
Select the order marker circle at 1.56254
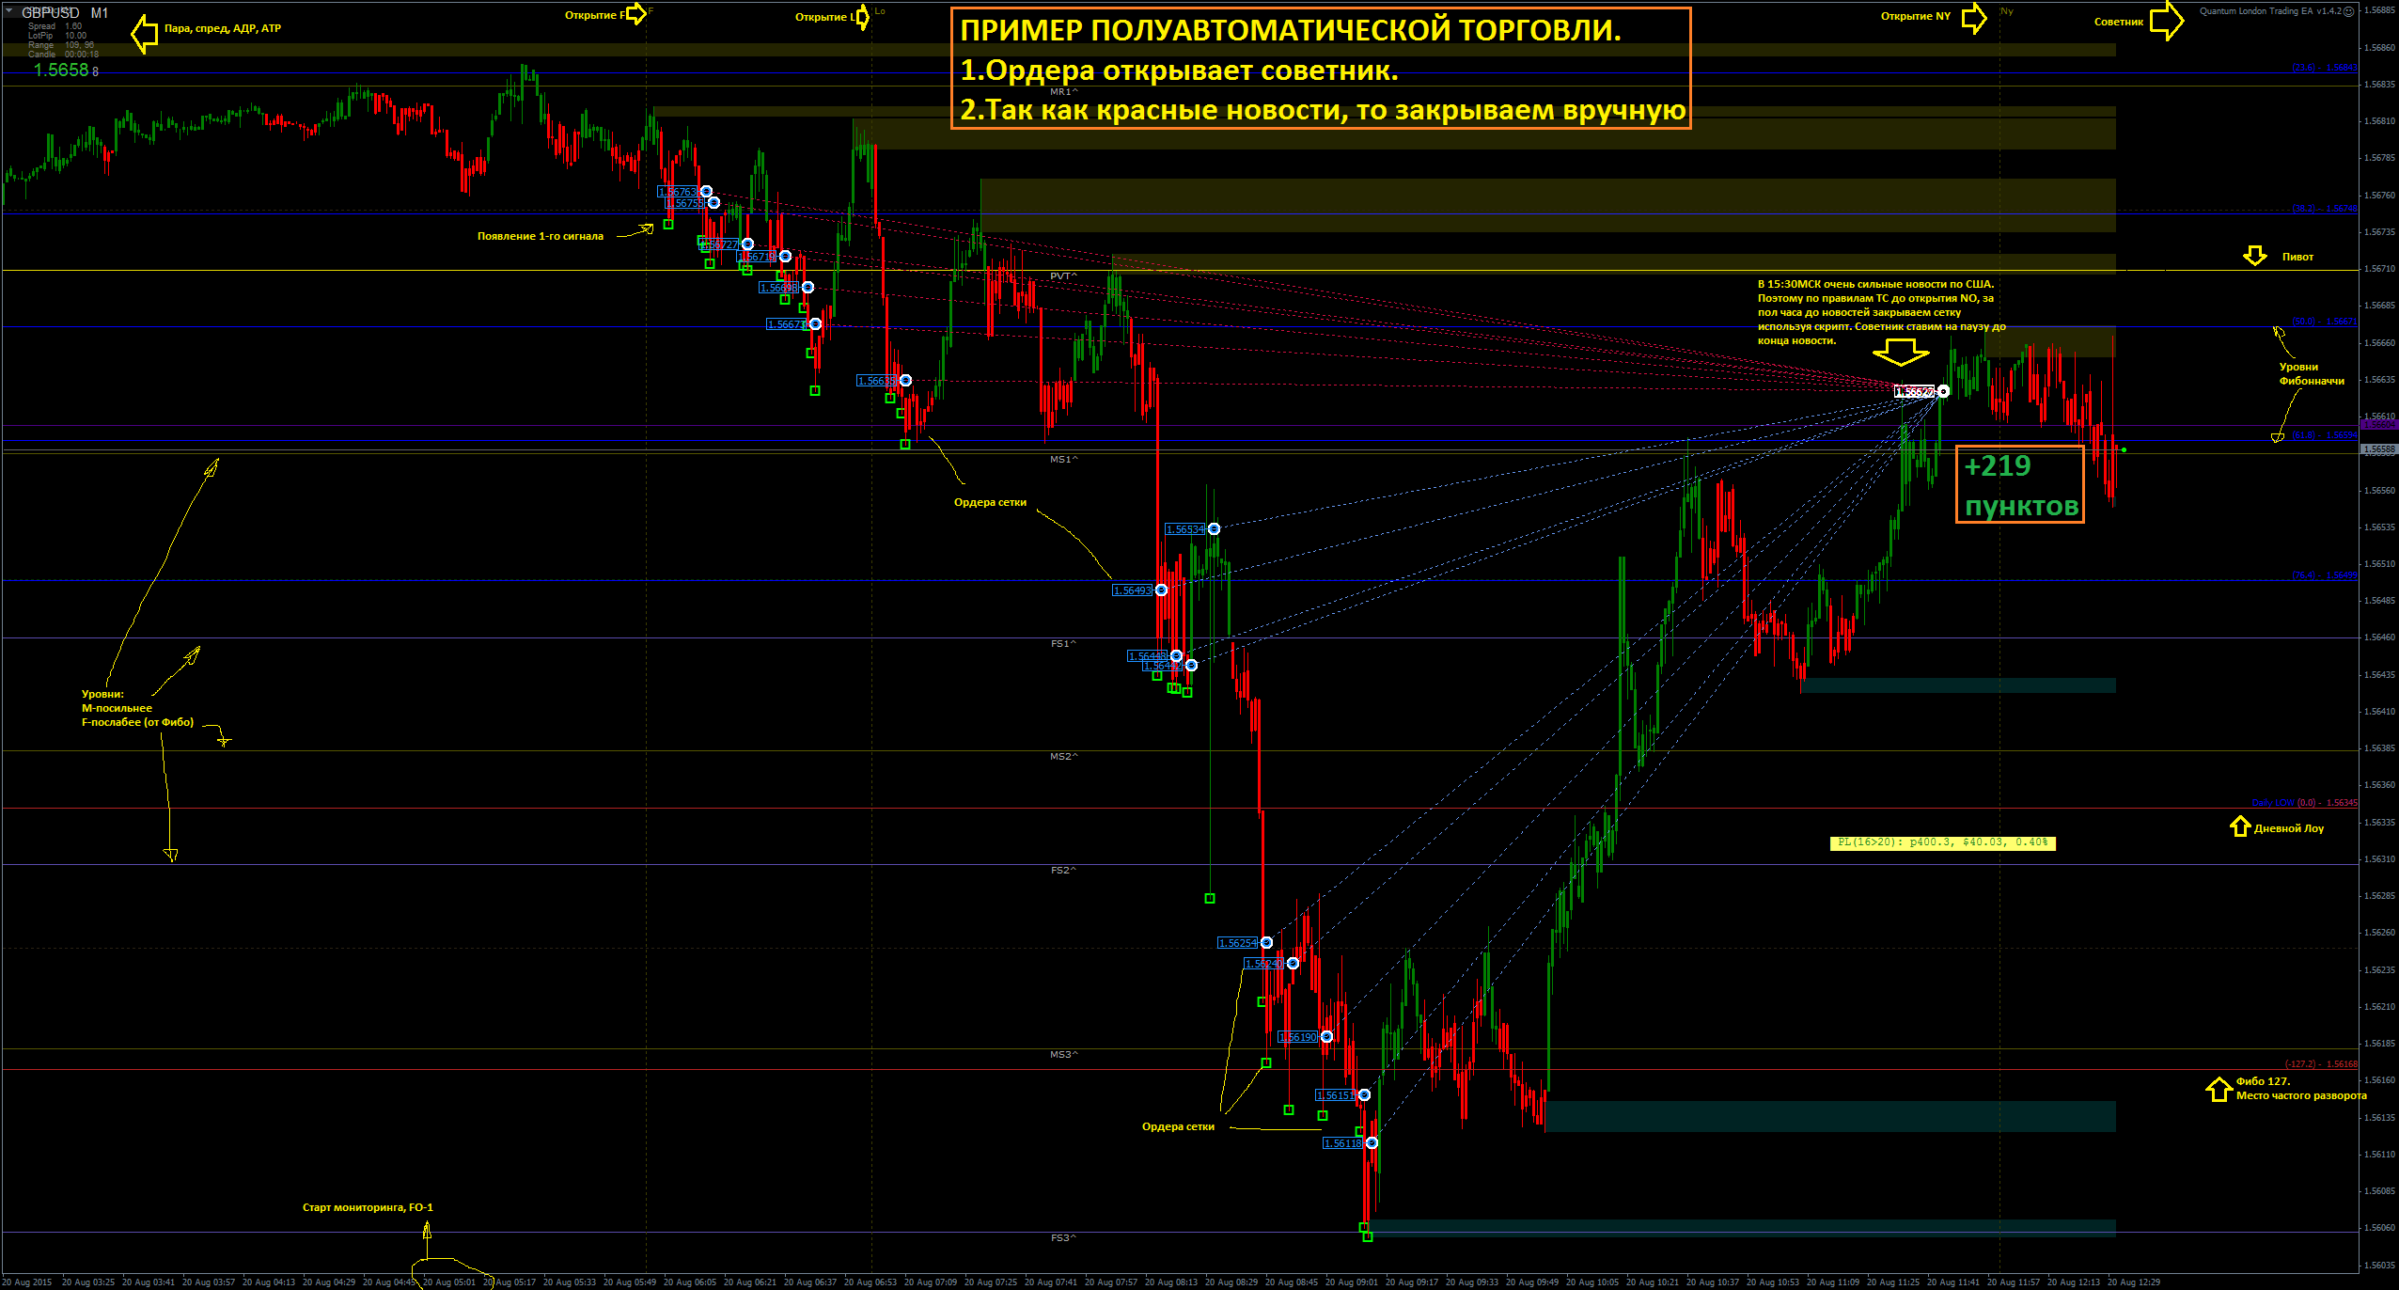[1266, 943]
